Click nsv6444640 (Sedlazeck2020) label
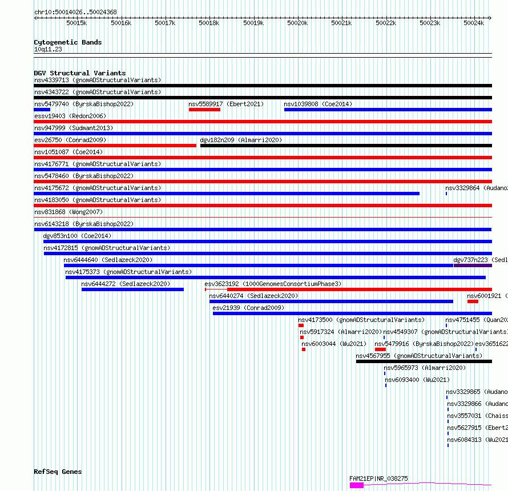The width and height of the screenshot is (508, 491). pyautogui.click(x=108, y=260)
